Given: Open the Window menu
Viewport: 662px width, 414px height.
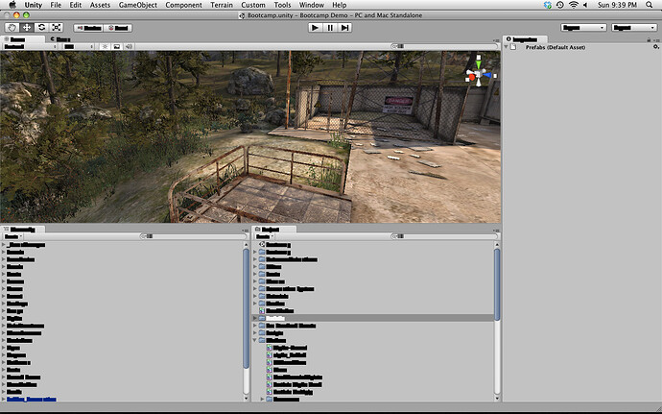Looking at the screenshot, I should click(x=312, y=5).
